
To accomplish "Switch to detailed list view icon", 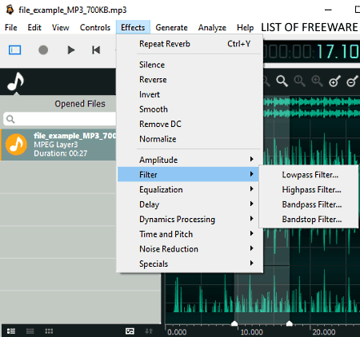I will tap(11, 331).
